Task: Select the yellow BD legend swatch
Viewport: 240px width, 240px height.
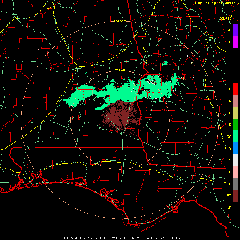Action: click(235, 113)
